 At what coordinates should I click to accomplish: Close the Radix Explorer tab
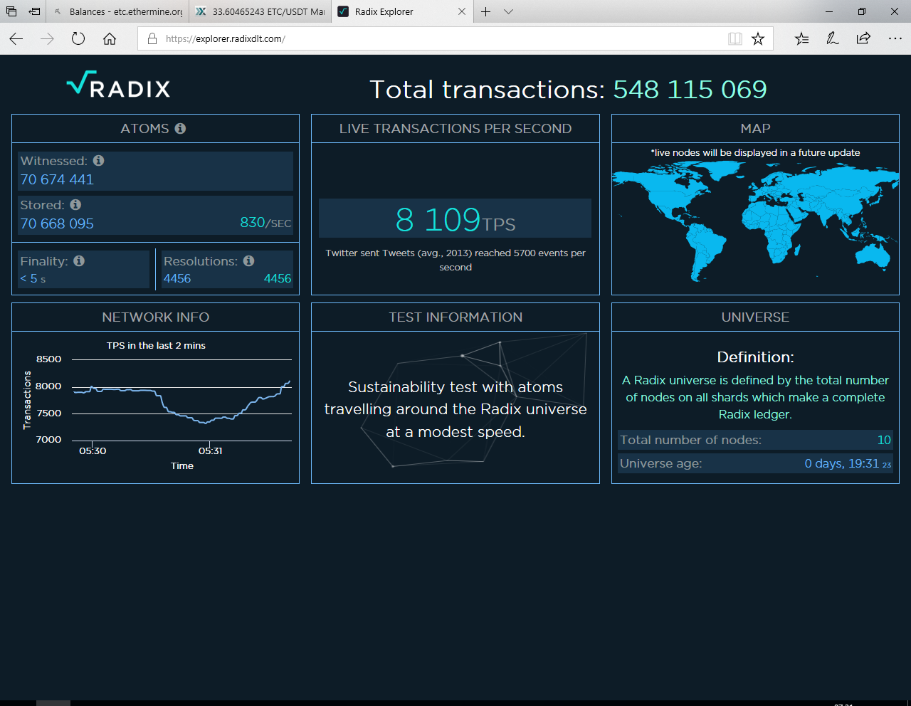click(x=462, y=11)
